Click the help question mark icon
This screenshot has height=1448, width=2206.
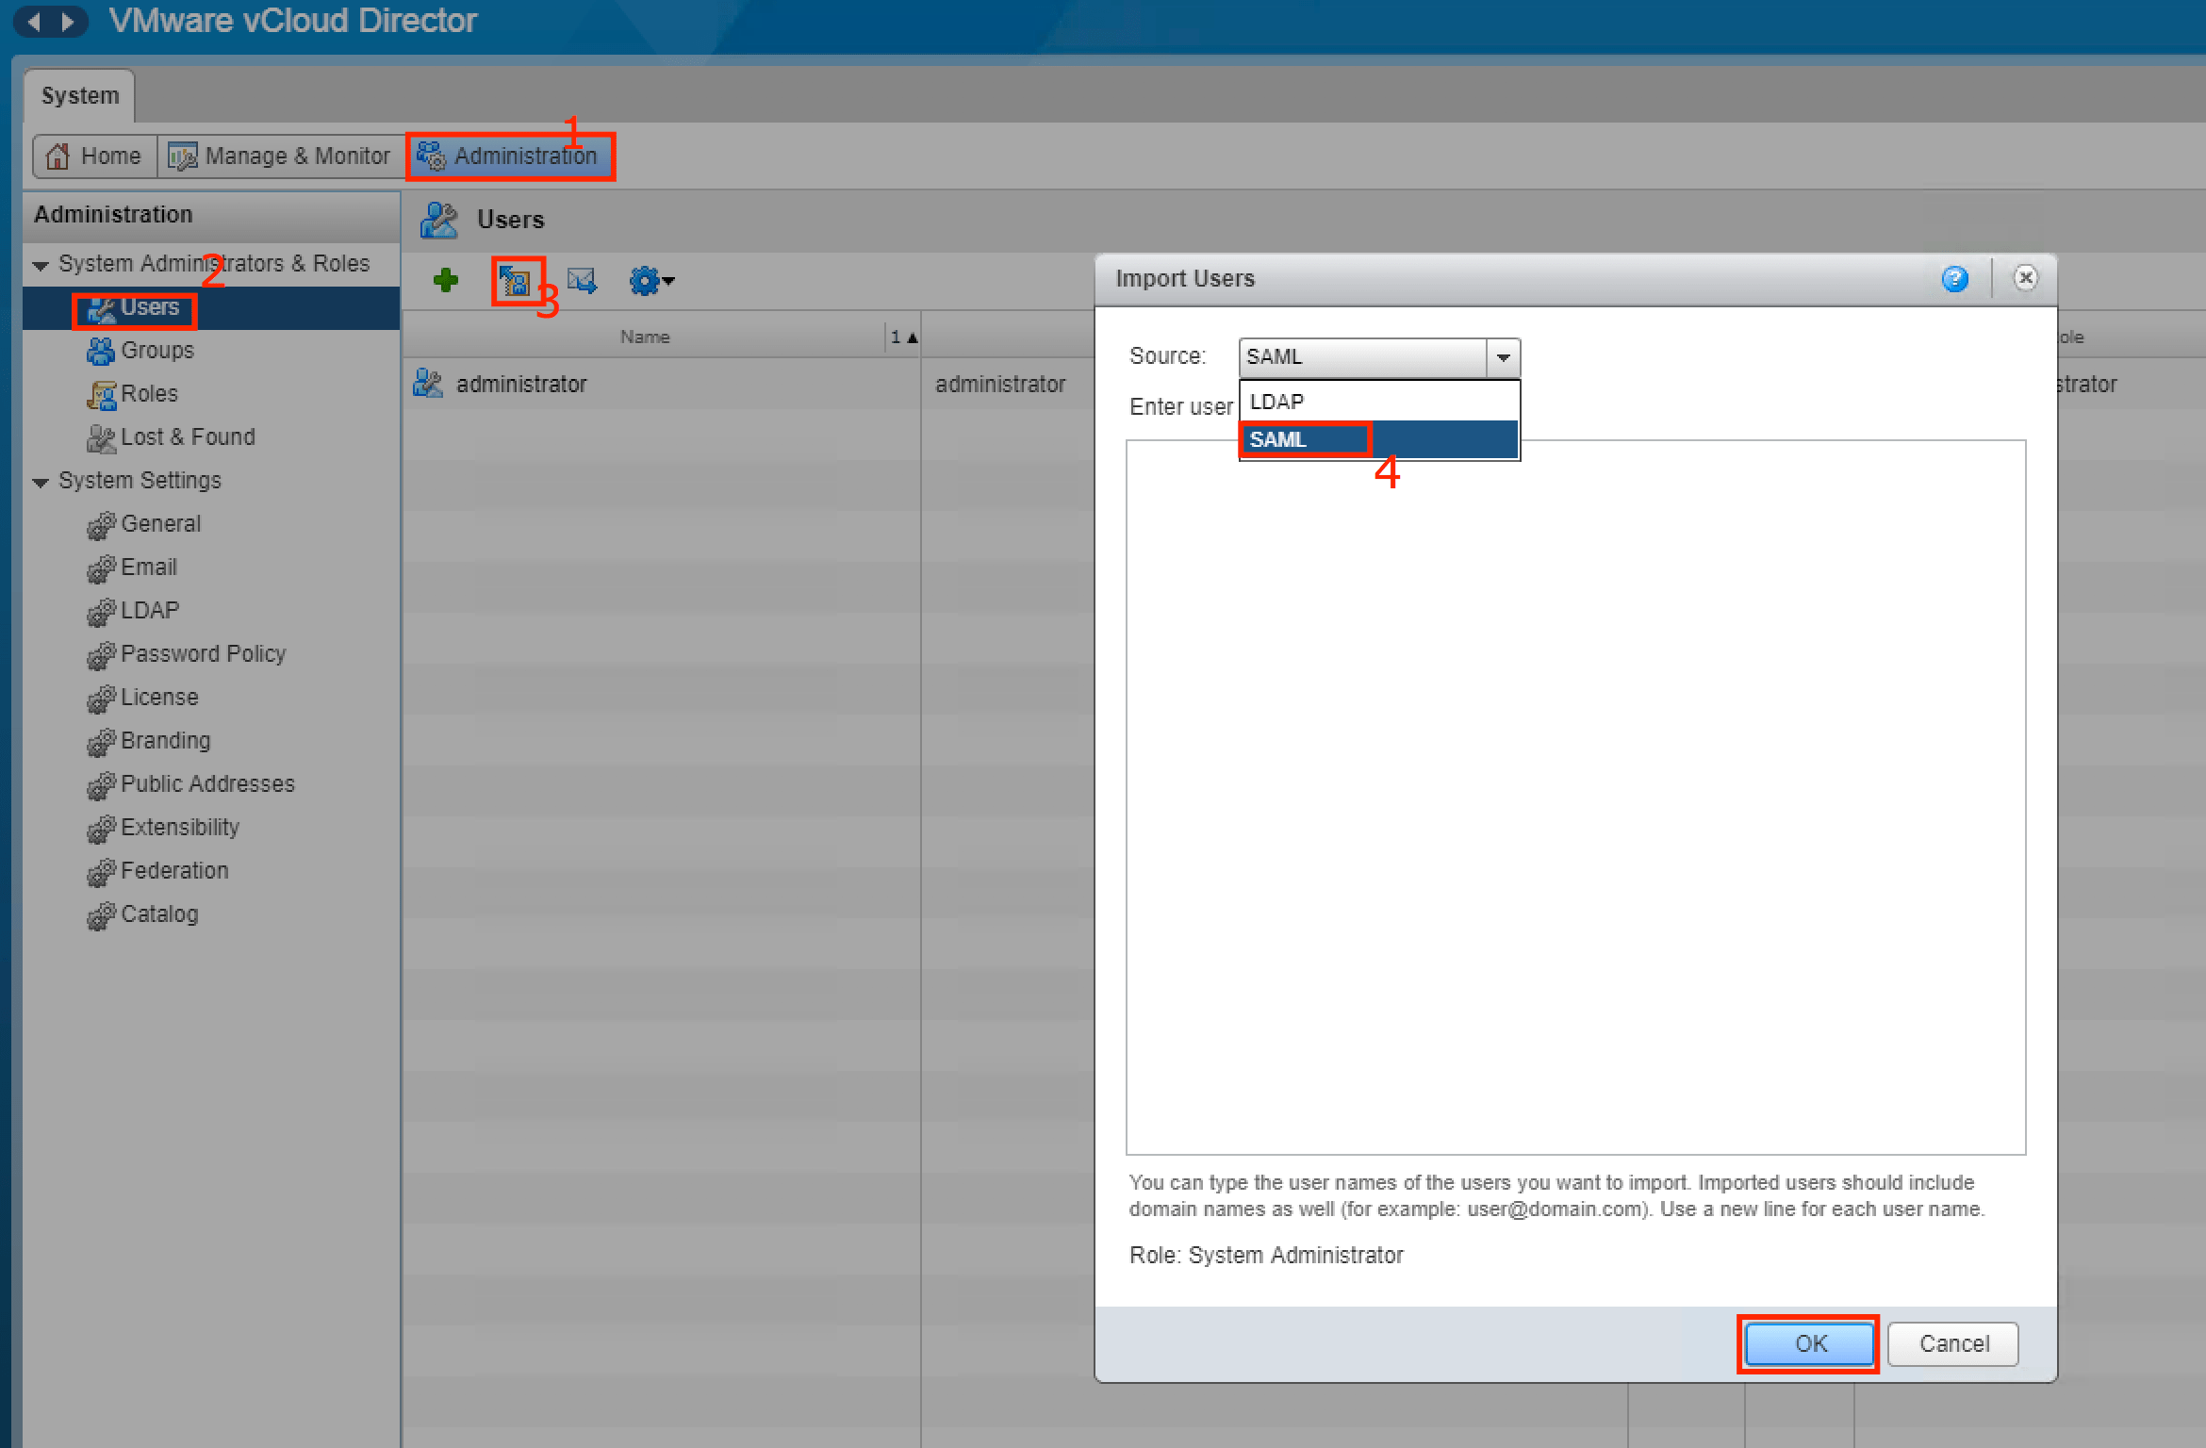1954,279
